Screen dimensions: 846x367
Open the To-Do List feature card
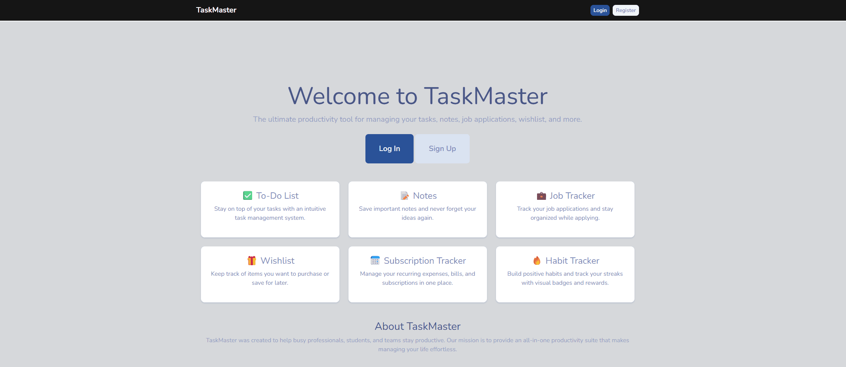pos(270,209)
